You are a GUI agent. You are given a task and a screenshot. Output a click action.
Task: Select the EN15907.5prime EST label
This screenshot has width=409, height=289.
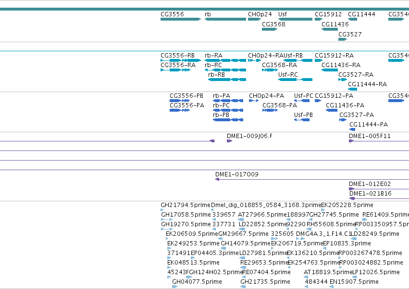click(x=354, y=282)
